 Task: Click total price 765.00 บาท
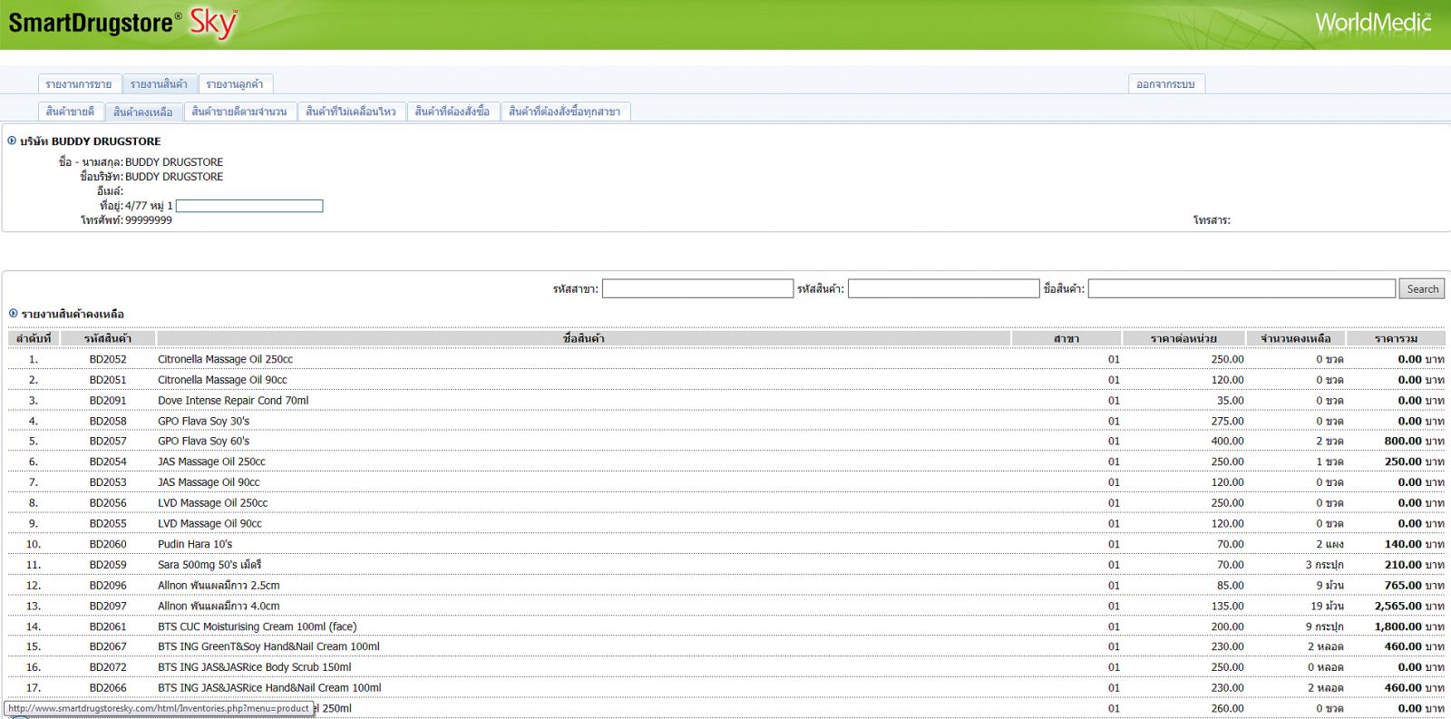pyautogui.click(x=1414, y=585)
